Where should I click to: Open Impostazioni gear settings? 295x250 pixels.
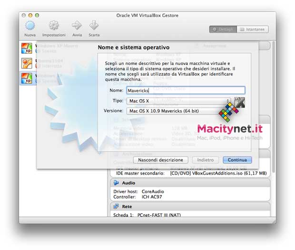[x=54, y=25]
